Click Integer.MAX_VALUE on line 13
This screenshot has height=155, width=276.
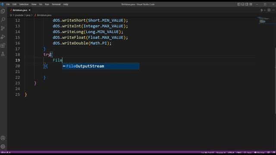103,26
